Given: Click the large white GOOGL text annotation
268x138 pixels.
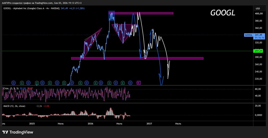Looking at the screenshot, I should [223, 13].
